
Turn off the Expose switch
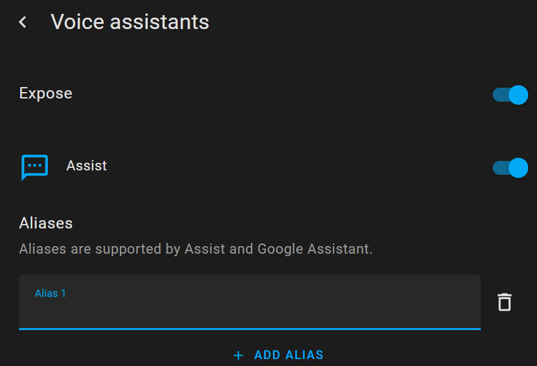[510, 95]
